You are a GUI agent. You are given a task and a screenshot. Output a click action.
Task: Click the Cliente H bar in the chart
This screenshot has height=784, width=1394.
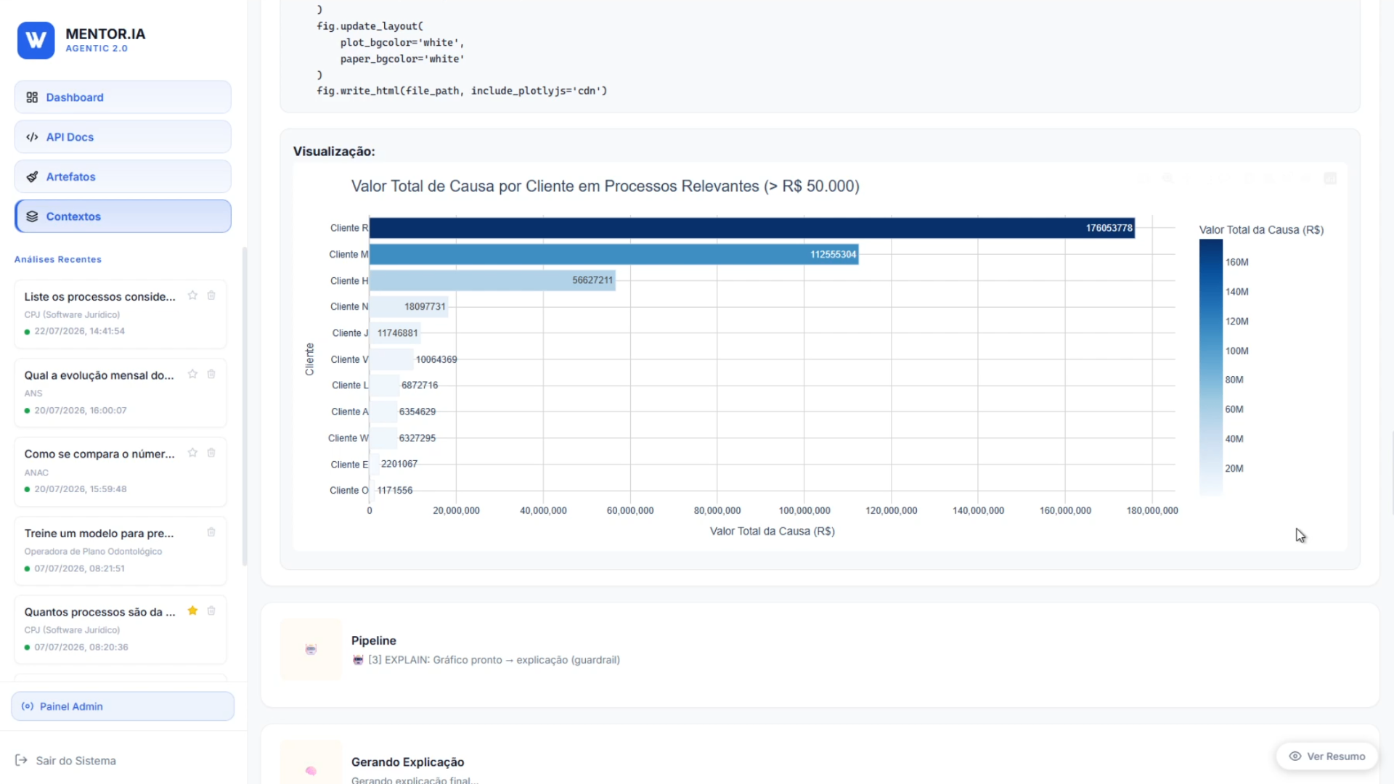pos(492,280)
